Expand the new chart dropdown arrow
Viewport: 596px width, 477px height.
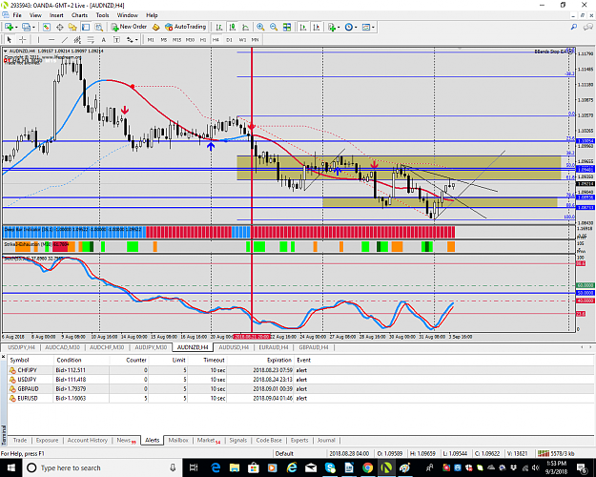pos(16,28)
